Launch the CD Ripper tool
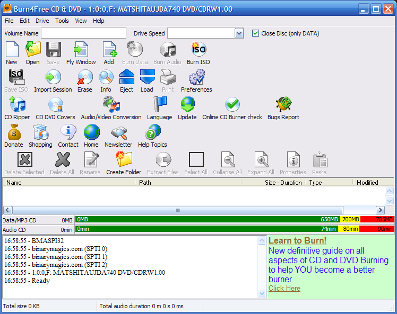The image size is (397, 314). coord(17,105)
